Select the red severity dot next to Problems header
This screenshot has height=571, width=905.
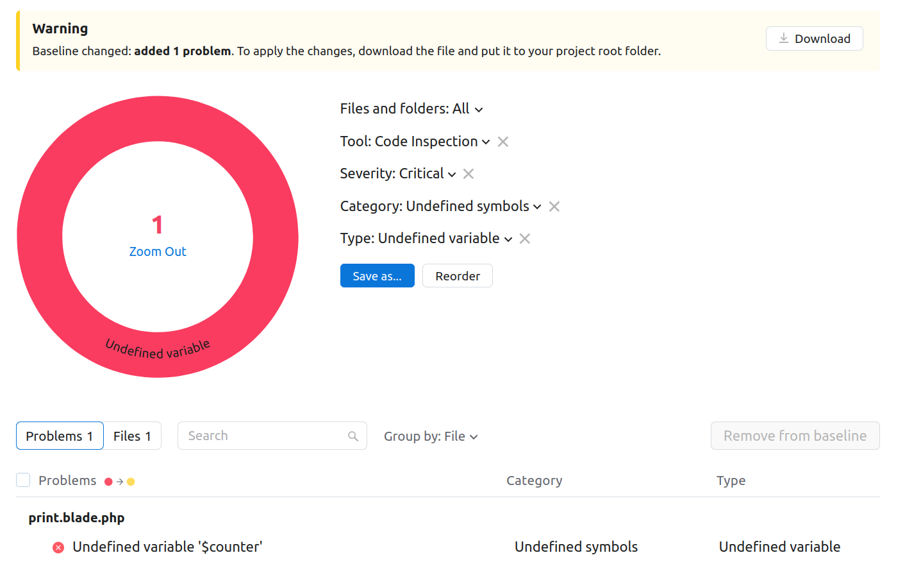[108, 481]
